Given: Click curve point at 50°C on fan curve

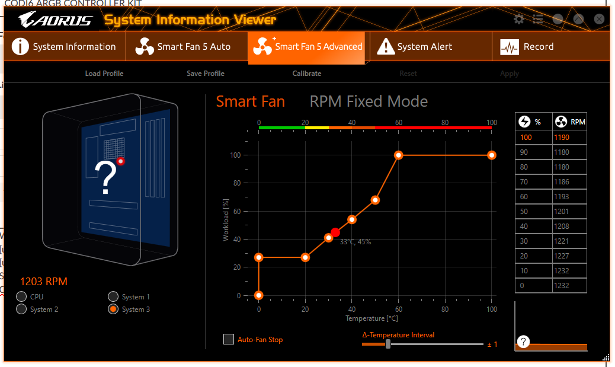Looking at the screenshot, I should [376, 200].
